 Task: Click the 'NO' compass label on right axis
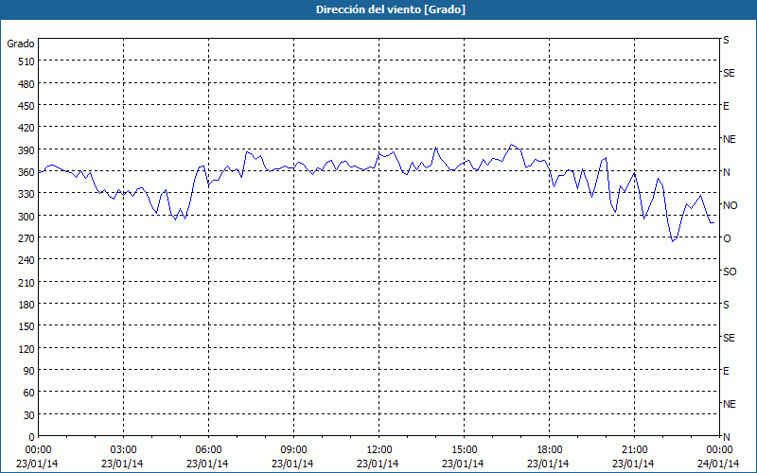coord(730,205)
